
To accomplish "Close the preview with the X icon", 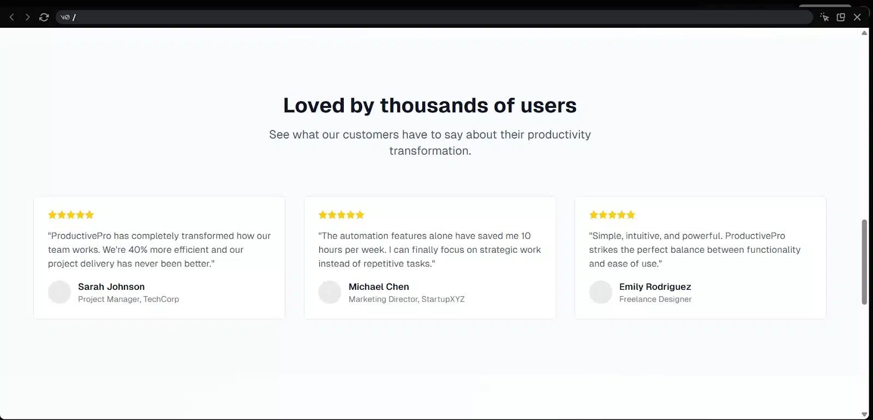I will [857, 17].
